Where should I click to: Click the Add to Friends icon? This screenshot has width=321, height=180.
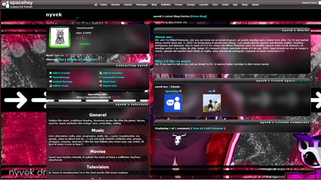point(51,73)
